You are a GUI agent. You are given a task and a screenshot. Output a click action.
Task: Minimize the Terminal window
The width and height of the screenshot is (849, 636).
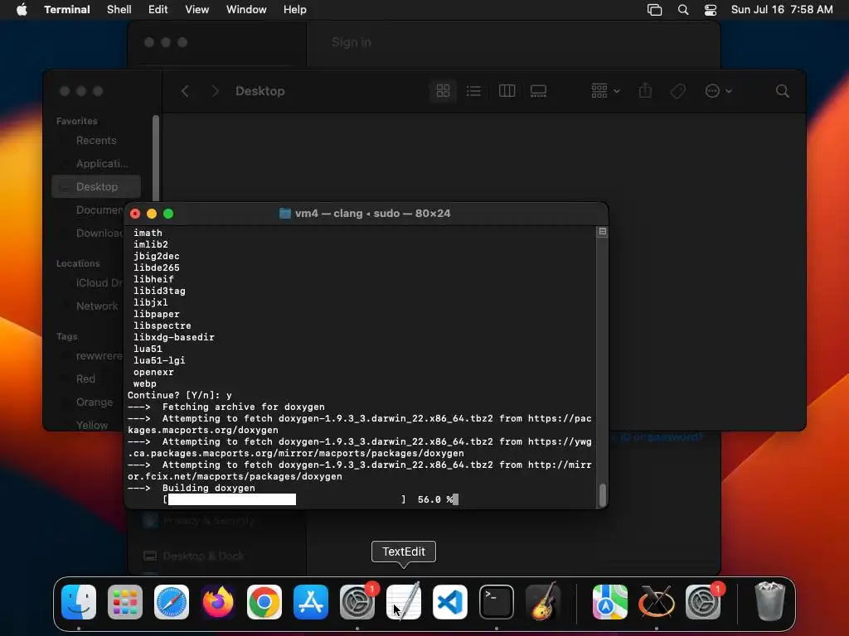point(152,214)
